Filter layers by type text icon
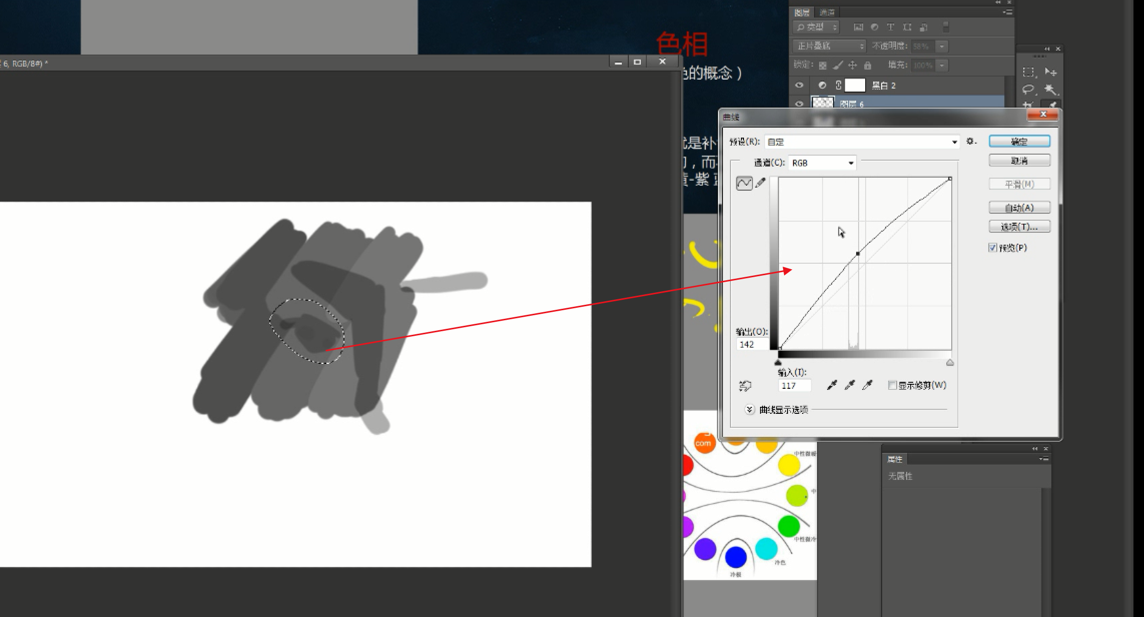The width and height of the screenshot is (1144, 617). [890, 27]
